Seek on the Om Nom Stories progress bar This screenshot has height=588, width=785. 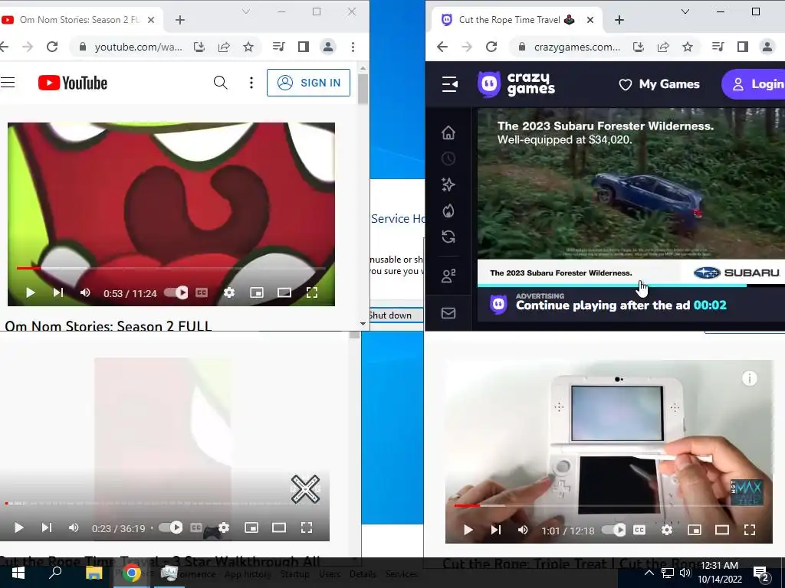171,269
